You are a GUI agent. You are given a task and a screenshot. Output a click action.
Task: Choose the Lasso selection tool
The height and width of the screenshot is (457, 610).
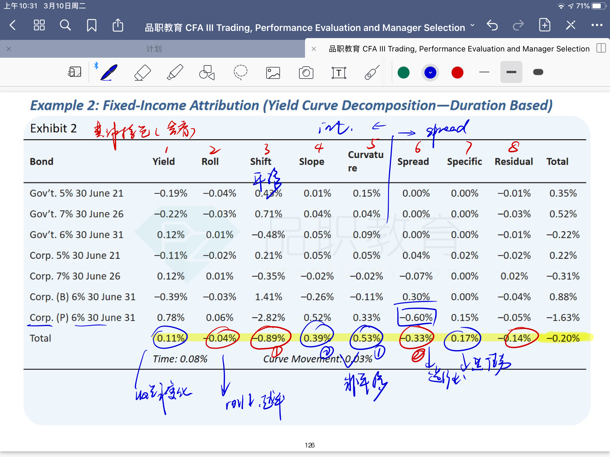(240, 72)
